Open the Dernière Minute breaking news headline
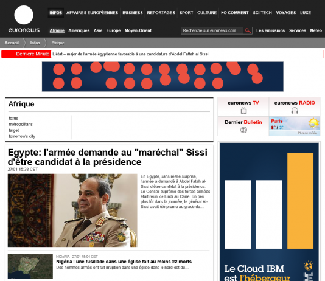This screenshot has width=325, height=281. click(x=130, y=54)
